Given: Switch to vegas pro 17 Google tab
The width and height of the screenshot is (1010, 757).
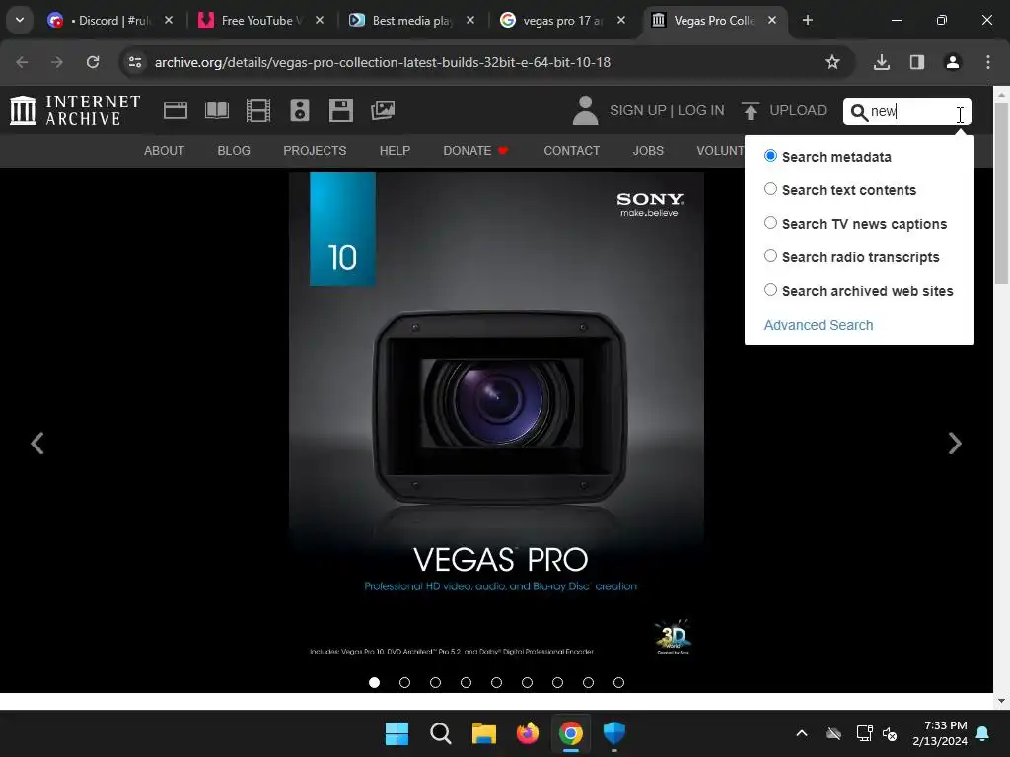Looking at the screenshot, I should tap(561, 20).
